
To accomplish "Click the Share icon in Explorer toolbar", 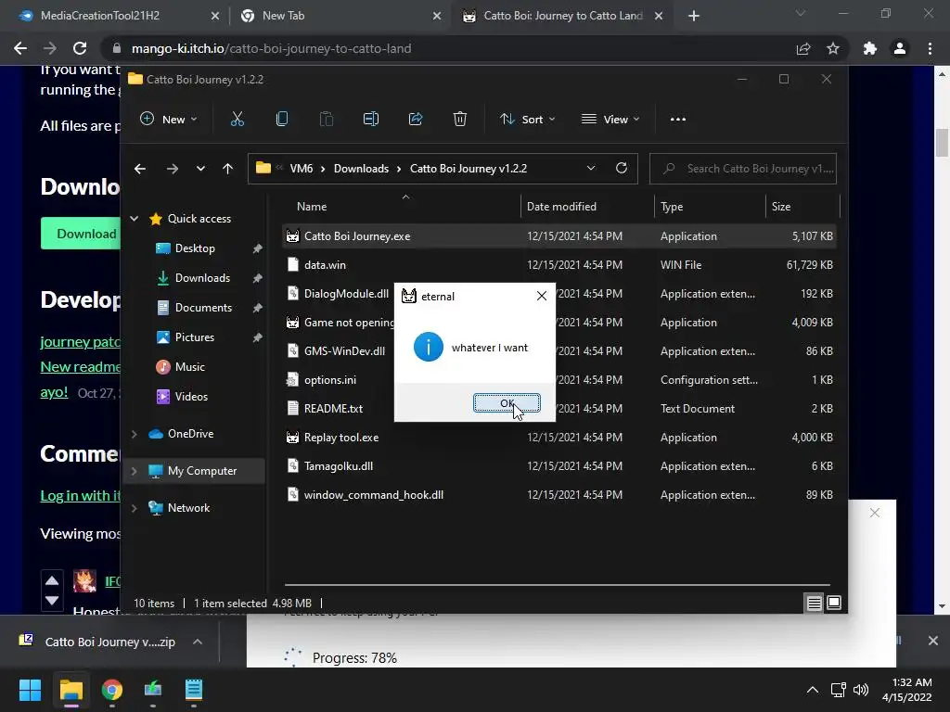I will [x=416, y=120].
